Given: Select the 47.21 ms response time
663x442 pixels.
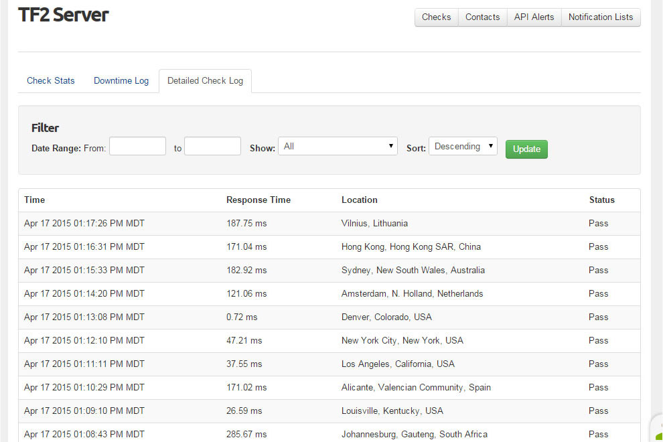Looking at the screenshot, I should (244, 340).
